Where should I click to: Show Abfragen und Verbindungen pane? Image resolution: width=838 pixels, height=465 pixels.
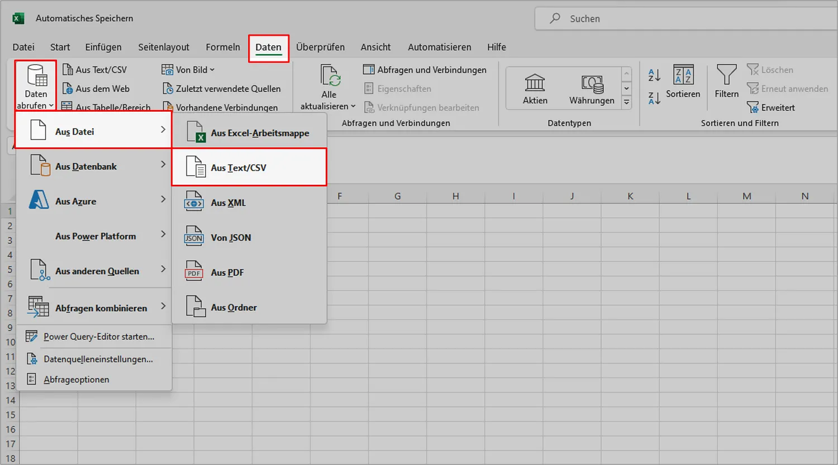[425, 69]
